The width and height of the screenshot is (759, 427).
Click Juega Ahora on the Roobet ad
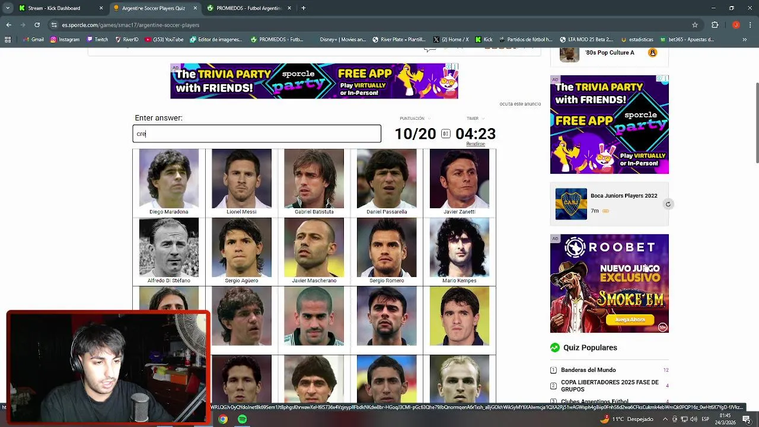click(630, 320)
